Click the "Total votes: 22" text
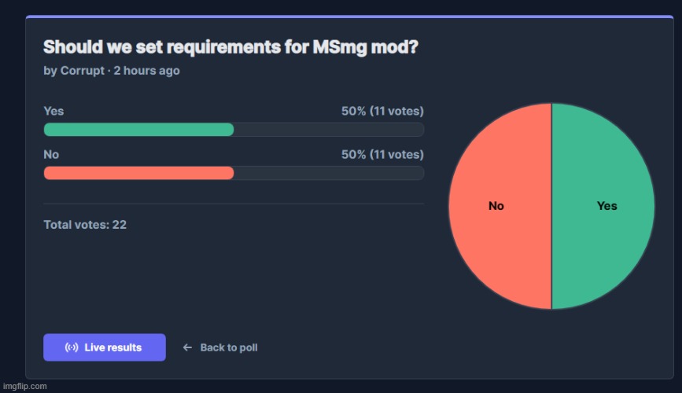 click(85, 225)
